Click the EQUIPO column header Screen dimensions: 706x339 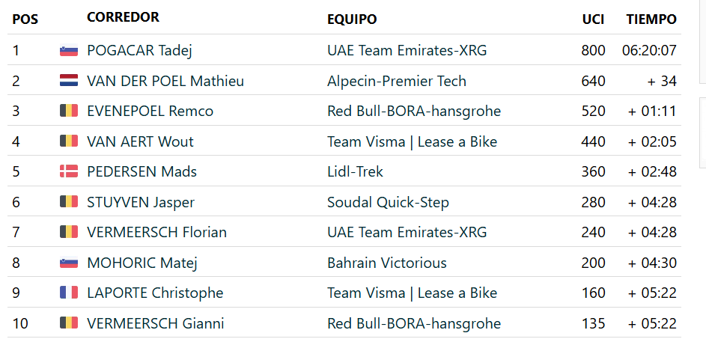coord(352,19)
